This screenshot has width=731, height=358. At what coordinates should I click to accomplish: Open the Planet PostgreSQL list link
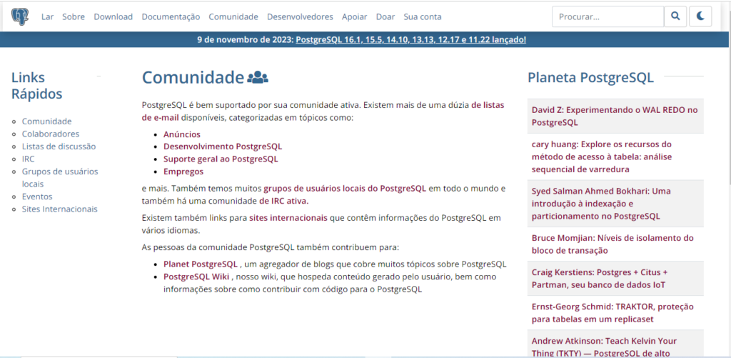(x=201, y=264)
